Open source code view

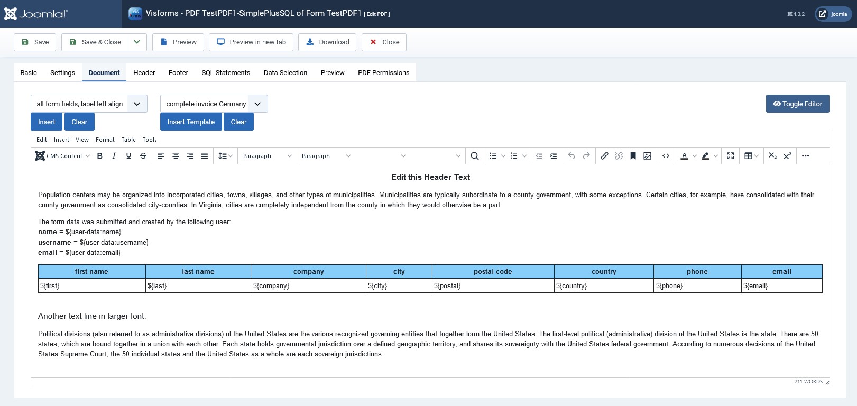(666, 156)
